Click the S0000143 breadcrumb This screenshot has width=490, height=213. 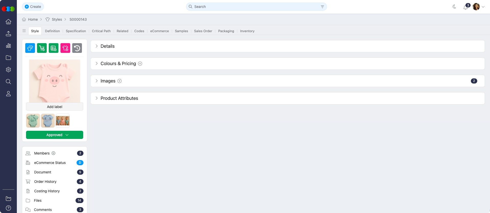[x=78, y=19]
